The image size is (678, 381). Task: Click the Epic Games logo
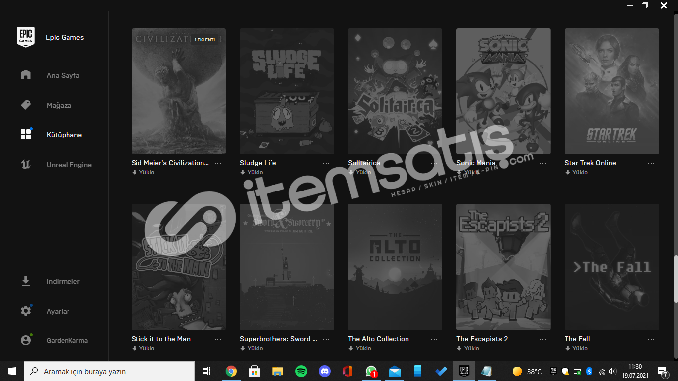click(x=26, y=37)
